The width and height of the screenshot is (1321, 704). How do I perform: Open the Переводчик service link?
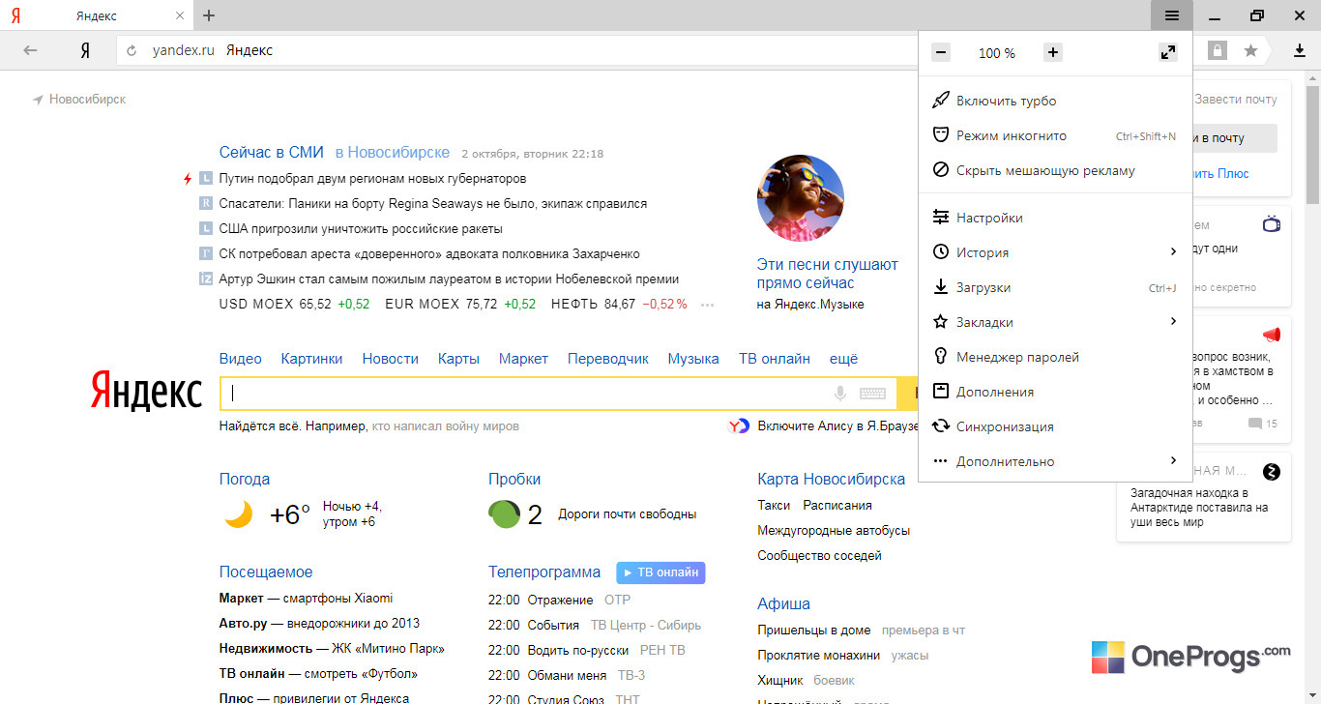click(608, 359)
